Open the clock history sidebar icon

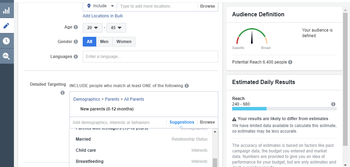7,41
